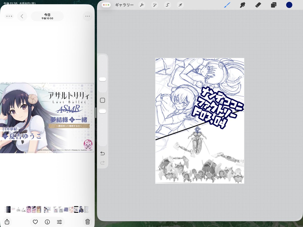Select the blue hooded character thumbnail
This screenshot has height=227, width=303.
click(x=81, y=209)
